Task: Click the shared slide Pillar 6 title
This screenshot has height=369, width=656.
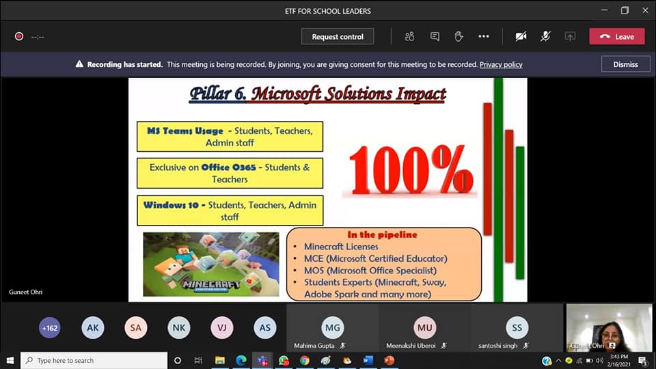Action: click(318, 94)
